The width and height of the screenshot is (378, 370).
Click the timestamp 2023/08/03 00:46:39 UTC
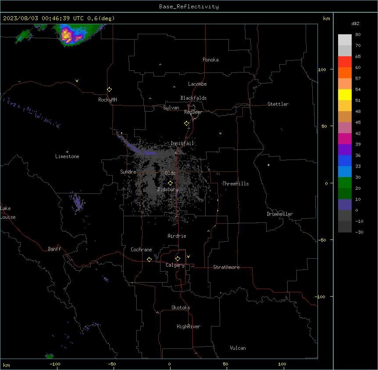[x=43, y=18]
